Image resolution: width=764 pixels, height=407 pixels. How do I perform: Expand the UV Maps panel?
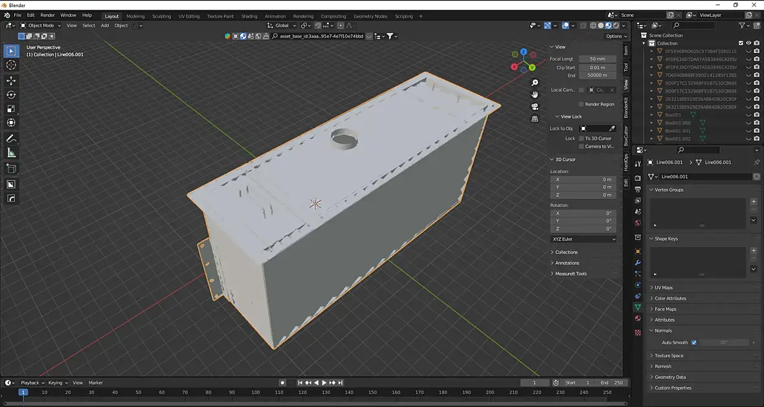click(x=663, y=287)
